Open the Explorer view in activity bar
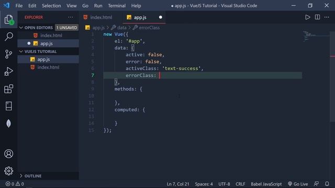 tap(8, 20)
